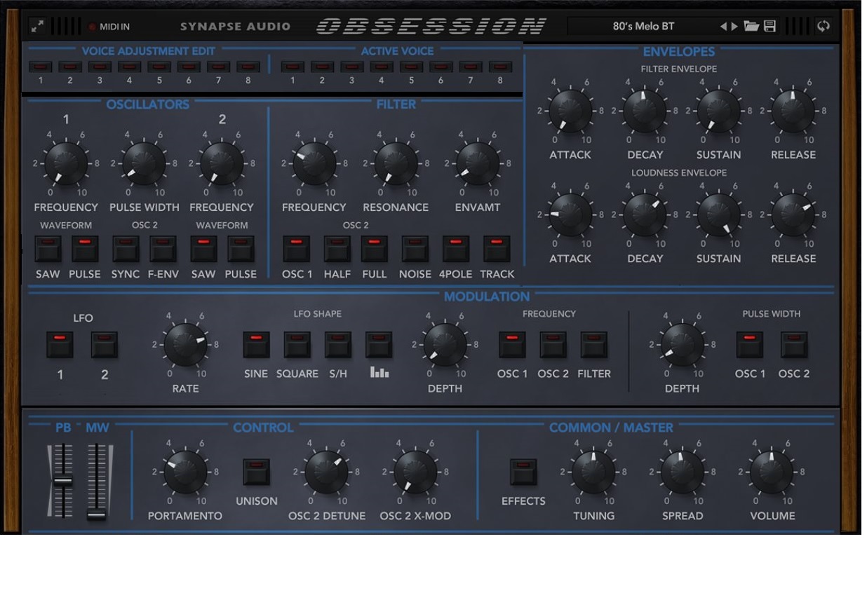
Task: Select LFO 1 button
Action: (x=60, y=345)
